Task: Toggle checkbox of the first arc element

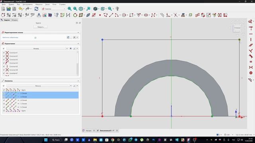Action: coord(4,90)
